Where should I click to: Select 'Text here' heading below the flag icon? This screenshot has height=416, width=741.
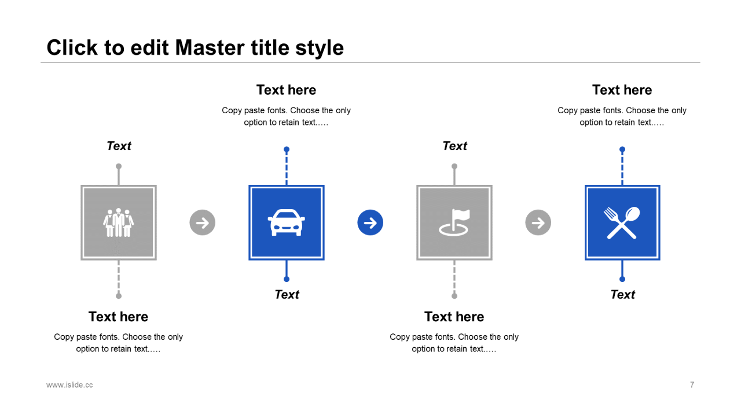pos(454,317)
